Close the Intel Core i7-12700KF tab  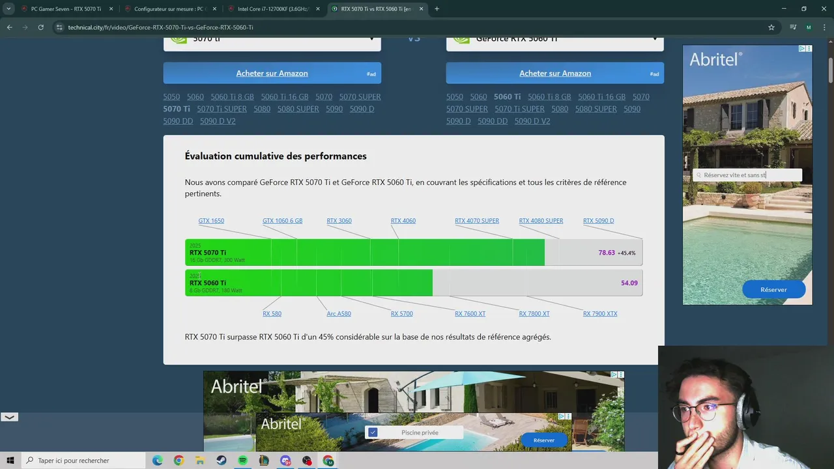coord(318,9)
